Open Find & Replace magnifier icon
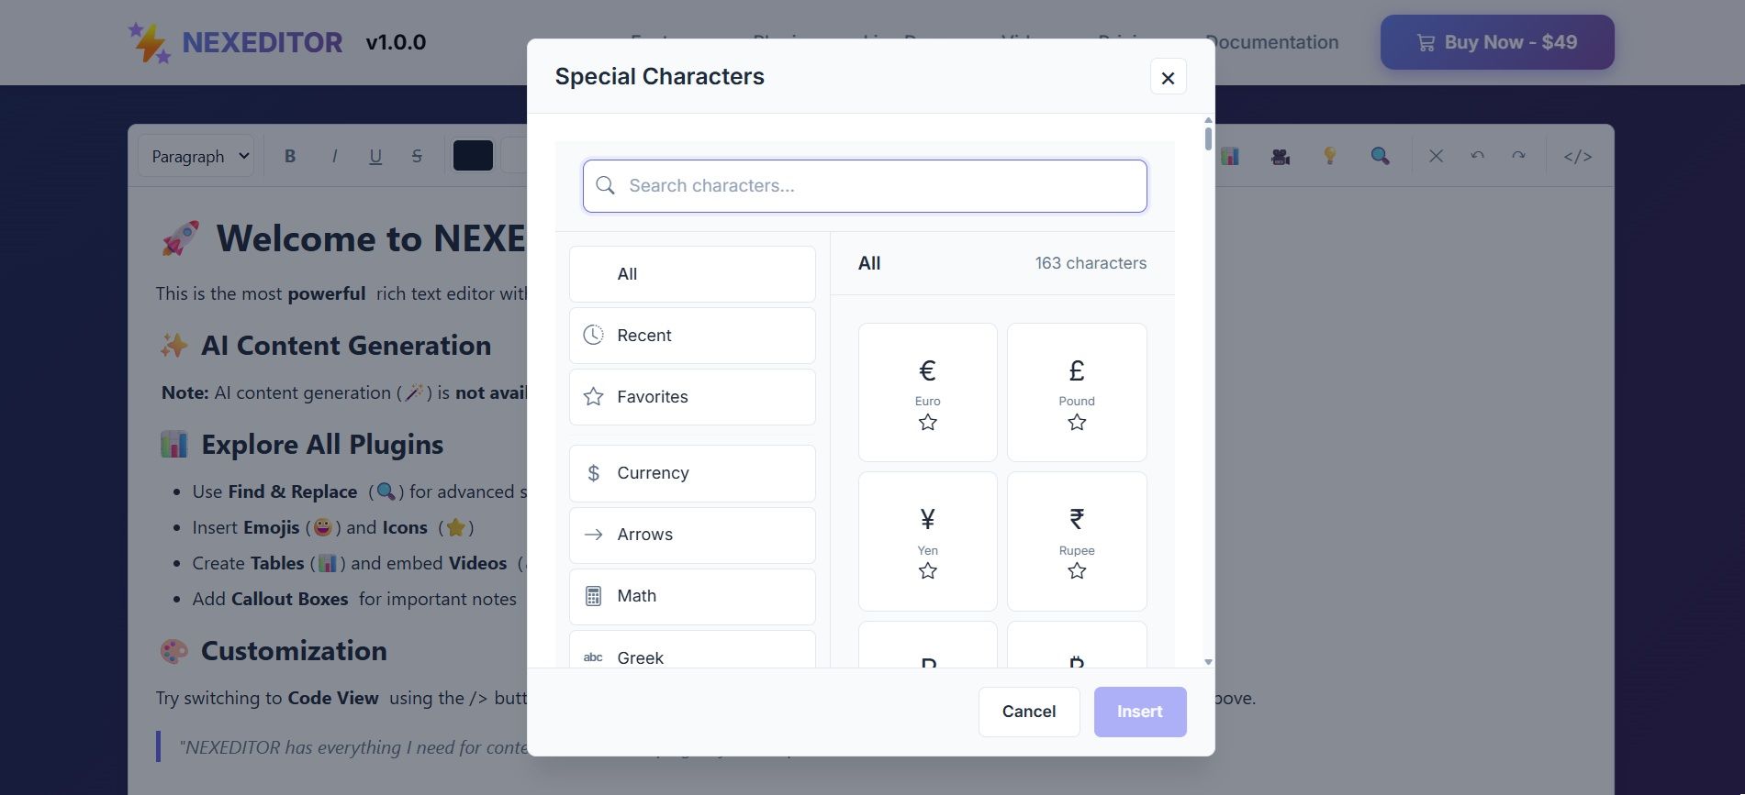1745x795 pixels. (1380, 156)
